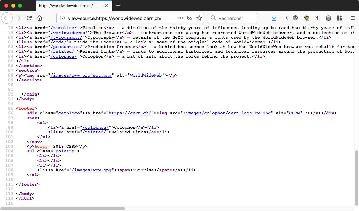Open the /worldwideweb/ link
This screenshot has height=211, width=359.
click(x=69, y=33)
